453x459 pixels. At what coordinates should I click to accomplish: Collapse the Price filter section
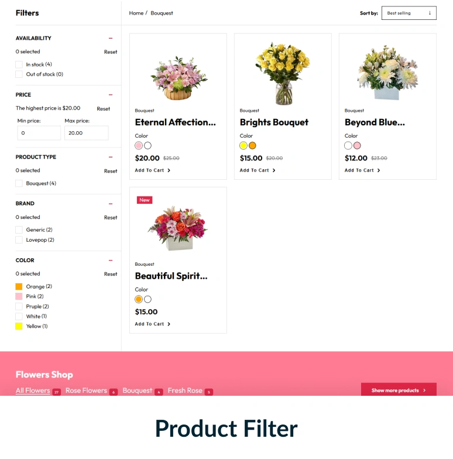pos(111,95)
